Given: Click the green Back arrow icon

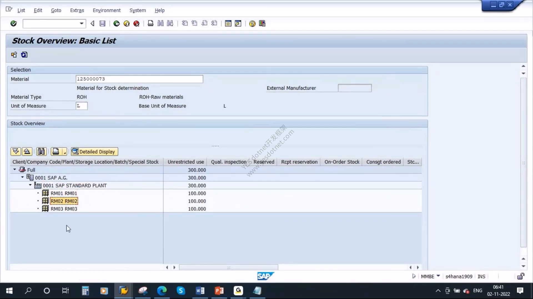Looking at the screenshot, I should 117,24.
